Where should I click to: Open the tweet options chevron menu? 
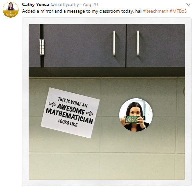[x=188, y=5]
